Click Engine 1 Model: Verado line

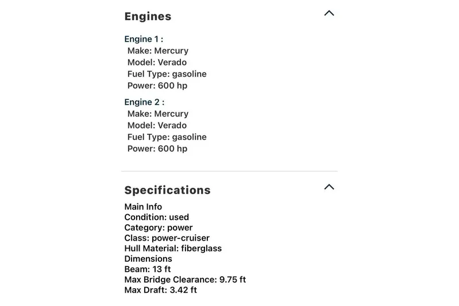click(157, 63)
